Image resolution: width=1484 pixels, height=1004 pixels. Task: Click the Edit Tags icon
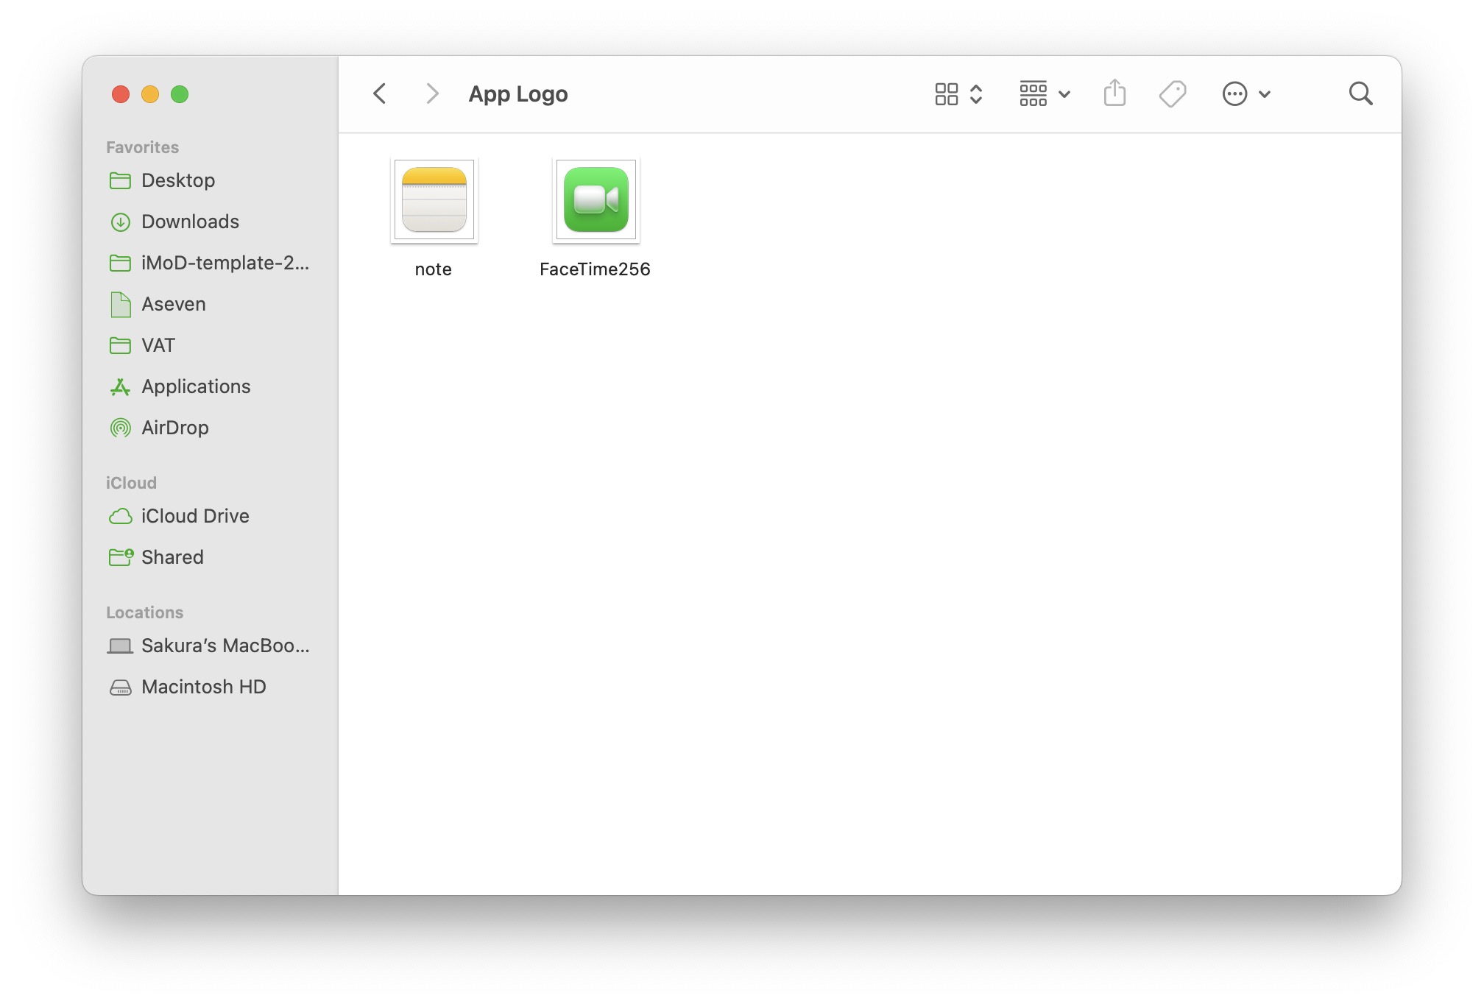1172,93
